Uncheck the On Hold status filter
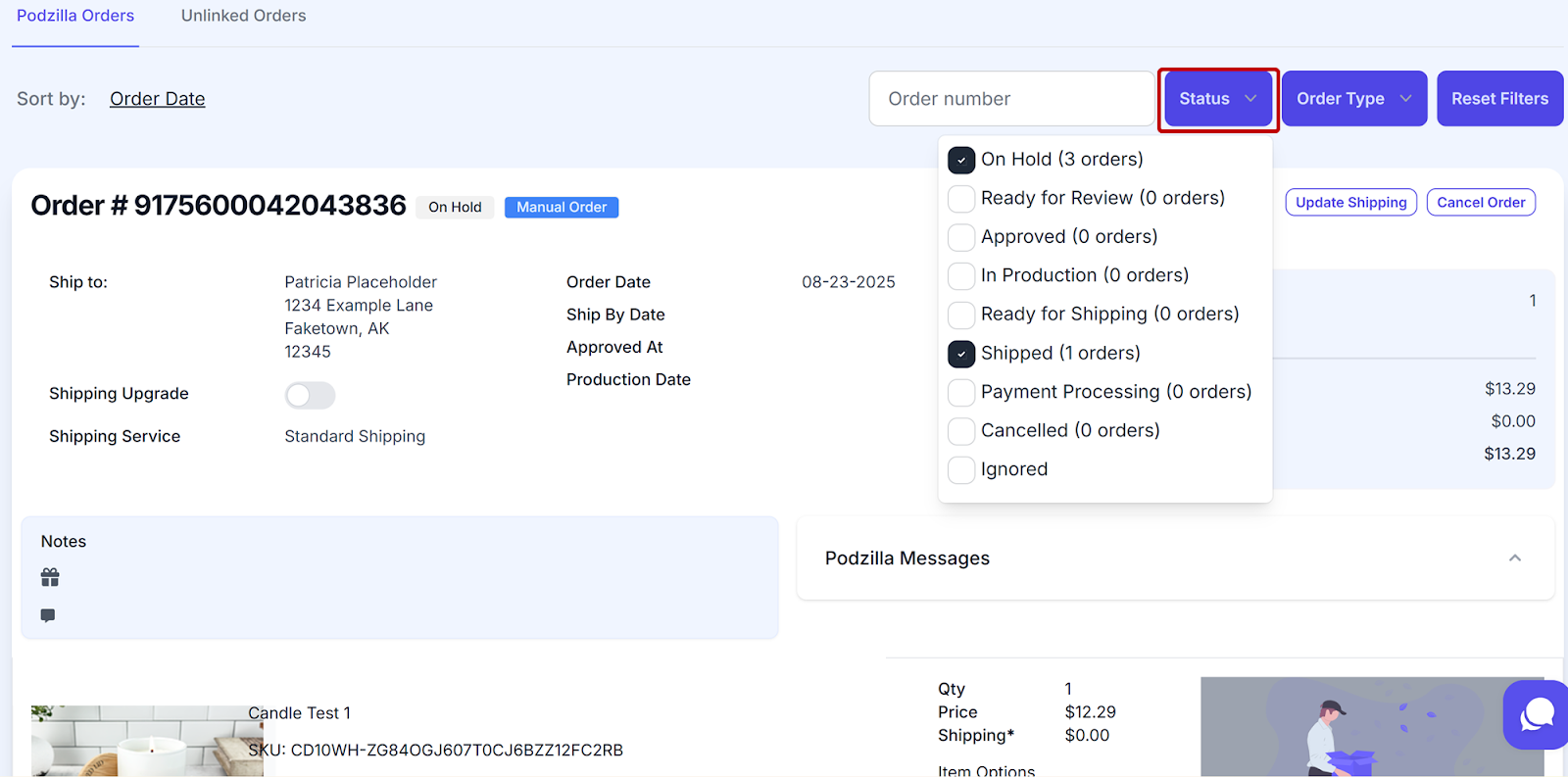 [x=961, y=160]
